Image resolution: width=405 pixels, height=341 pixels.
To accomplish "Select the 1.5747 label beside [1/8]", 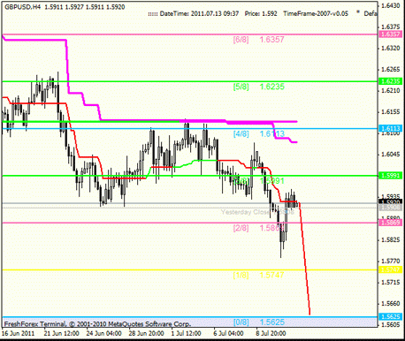I will (271, 275).
